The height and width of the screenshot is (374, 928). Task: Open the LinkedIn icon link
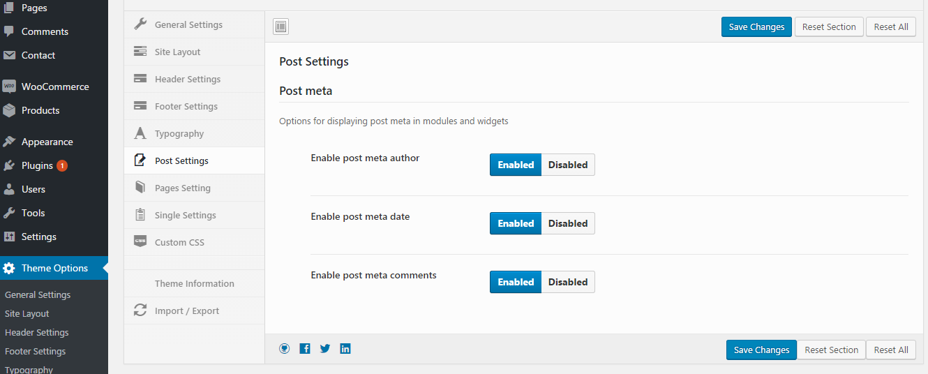click(x=345, y=349)
